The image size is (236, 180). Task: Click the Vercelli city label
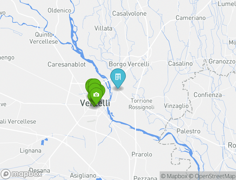[x=95, y=103]
